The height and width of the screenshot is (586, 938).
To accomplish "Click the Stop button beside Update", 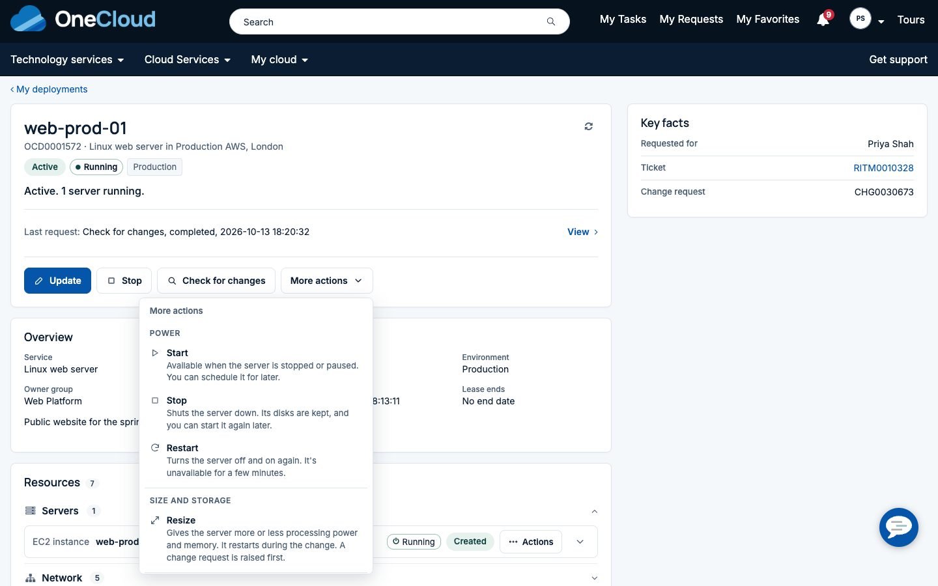I will [124, 281].
